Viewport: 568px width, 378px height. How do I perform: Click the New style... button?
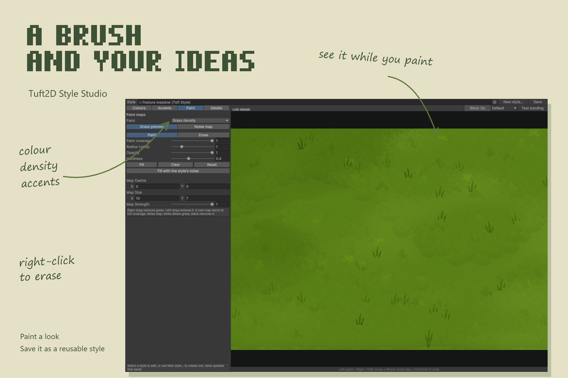point(513,102)
